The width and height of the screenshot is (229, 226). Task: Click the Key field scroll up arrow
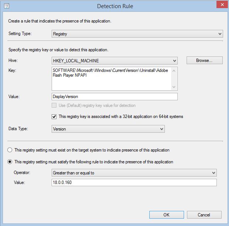(x=174, y=71)
